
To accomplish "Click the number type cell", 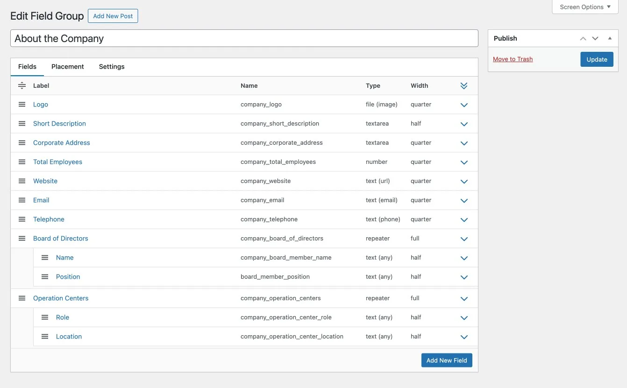I will click(377, 162).
